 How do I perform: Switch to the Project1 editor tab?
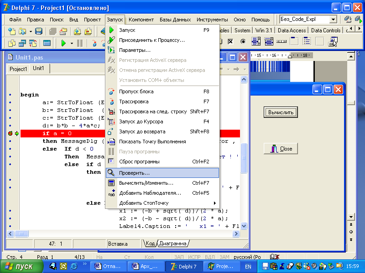18,69
